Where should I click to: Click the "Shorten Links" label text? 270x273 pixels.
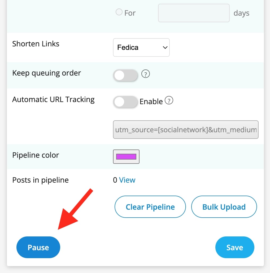coord(36,44)
